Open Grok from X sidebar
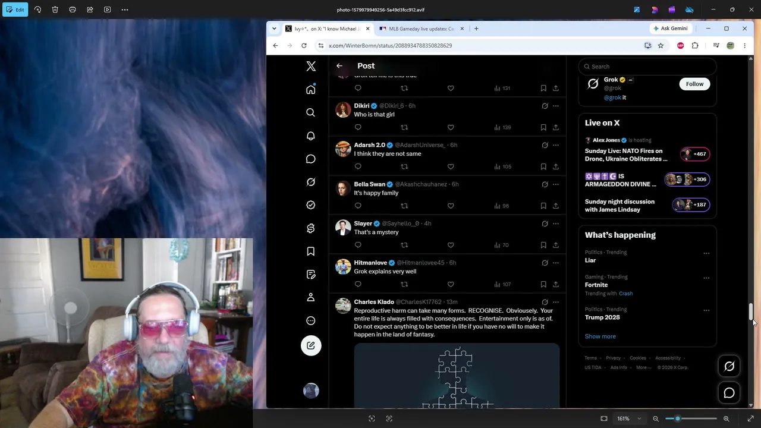This screenshot has height=428, width=761. point(311,182)
